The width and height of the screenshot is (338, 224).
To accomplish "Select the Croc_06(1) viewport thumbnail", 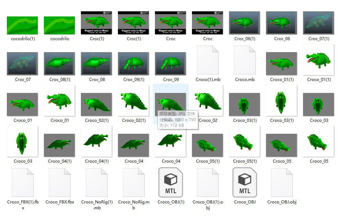I will pyautogui.click(x=245, y=23).
